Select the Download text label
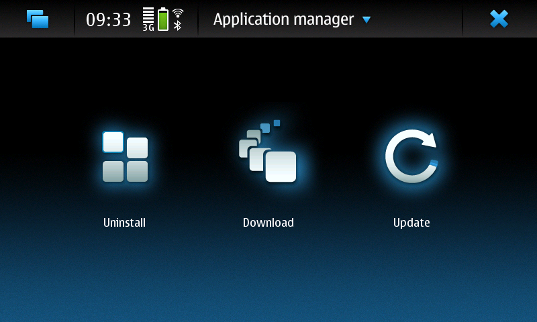The image size is (537, 322). pos(268,223)
